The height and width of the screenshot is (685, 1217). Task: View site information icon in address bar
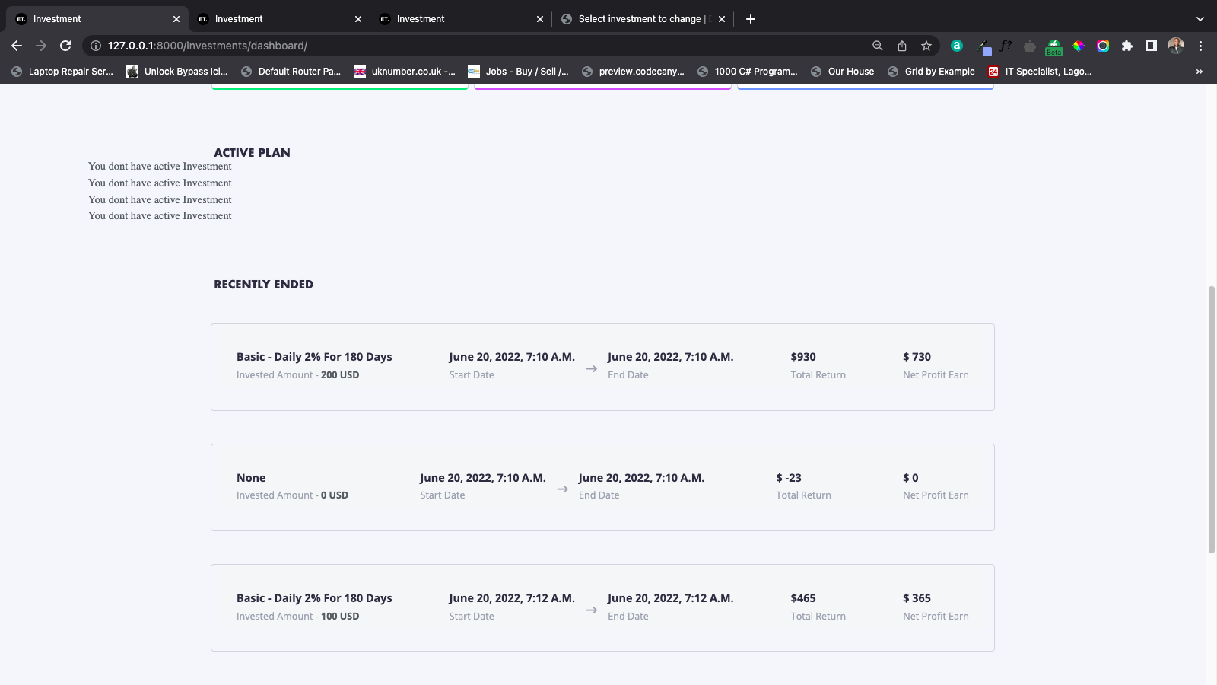96,46
